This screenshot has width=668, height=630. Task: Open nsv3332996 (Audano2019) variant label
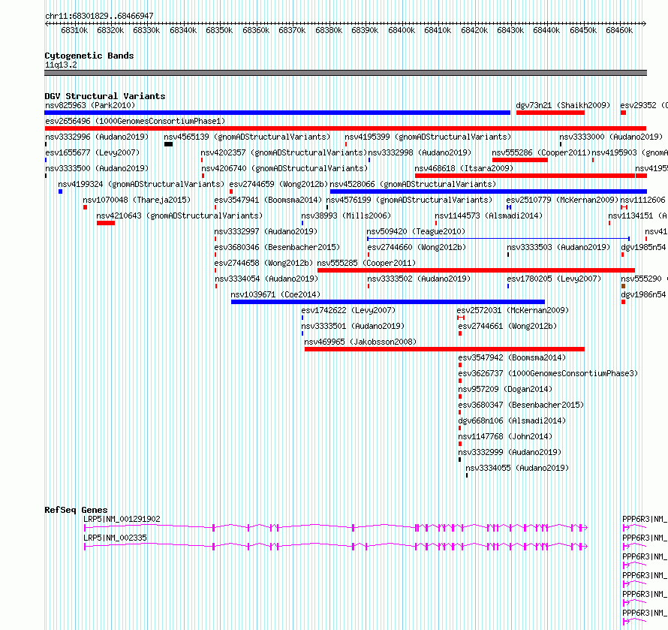(97, 137)
